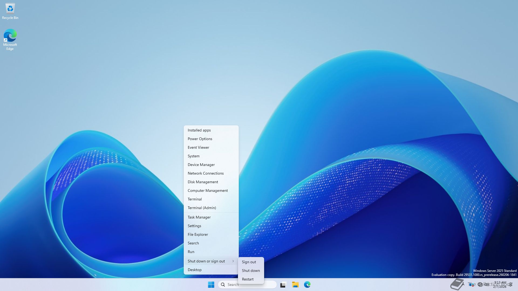This screenshot has width=518, height=291.
Task: Open Edge from the taskbar
Action: [x=307, y=285]
